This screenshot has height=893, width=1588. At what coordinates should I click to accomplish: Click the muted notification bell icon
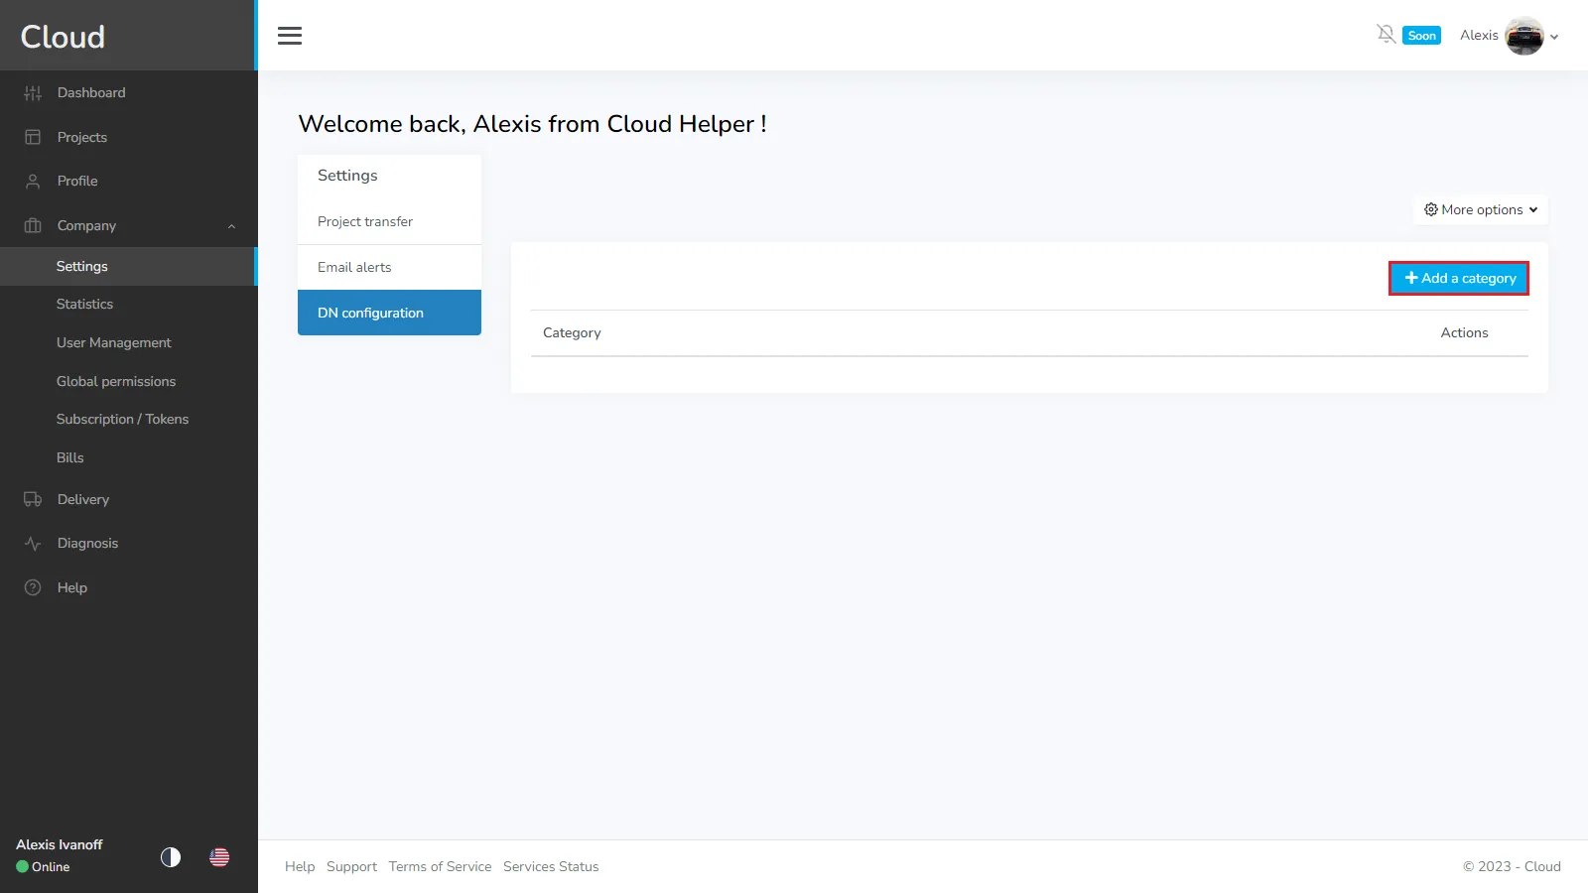coord(1386,34)
